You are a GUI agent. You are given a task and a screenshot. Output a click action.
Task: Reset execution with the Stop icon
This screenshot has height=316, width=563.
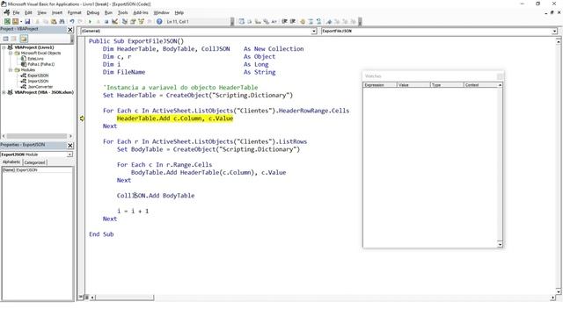(x=106, y=21)
